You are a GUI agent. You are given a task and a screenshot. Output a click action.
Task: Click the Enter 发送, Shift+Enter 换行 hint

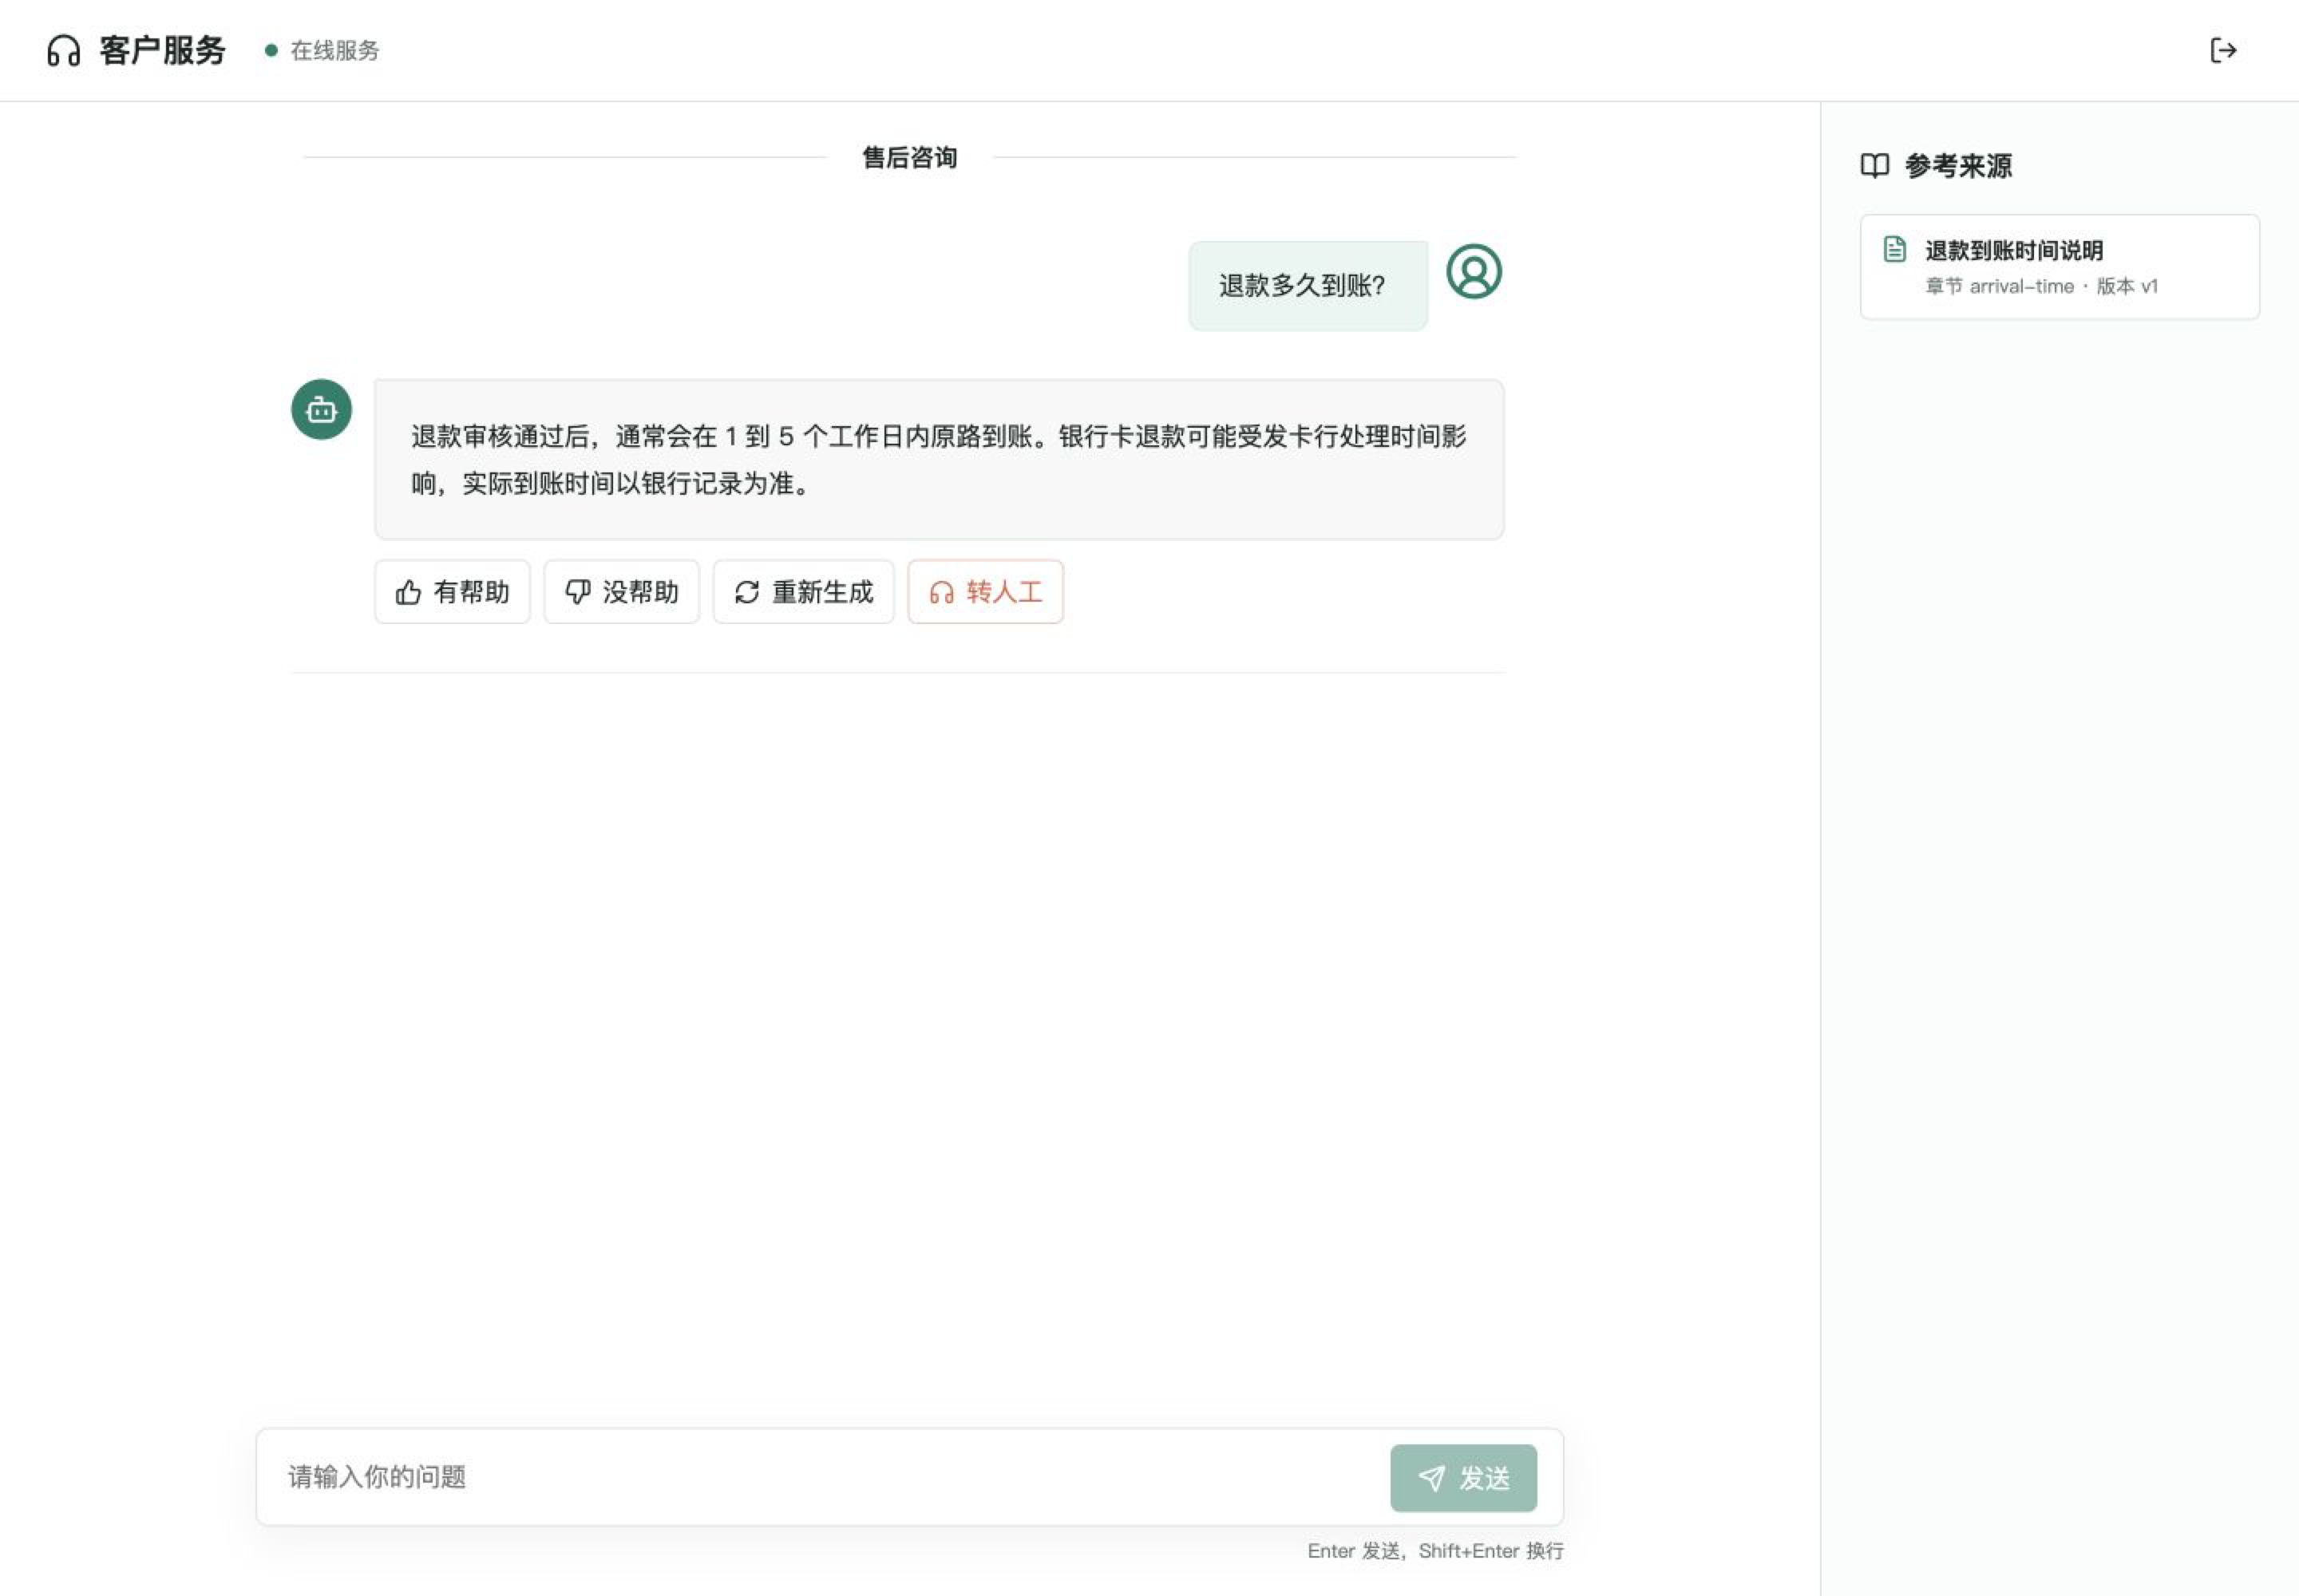coord(1435,1551)
